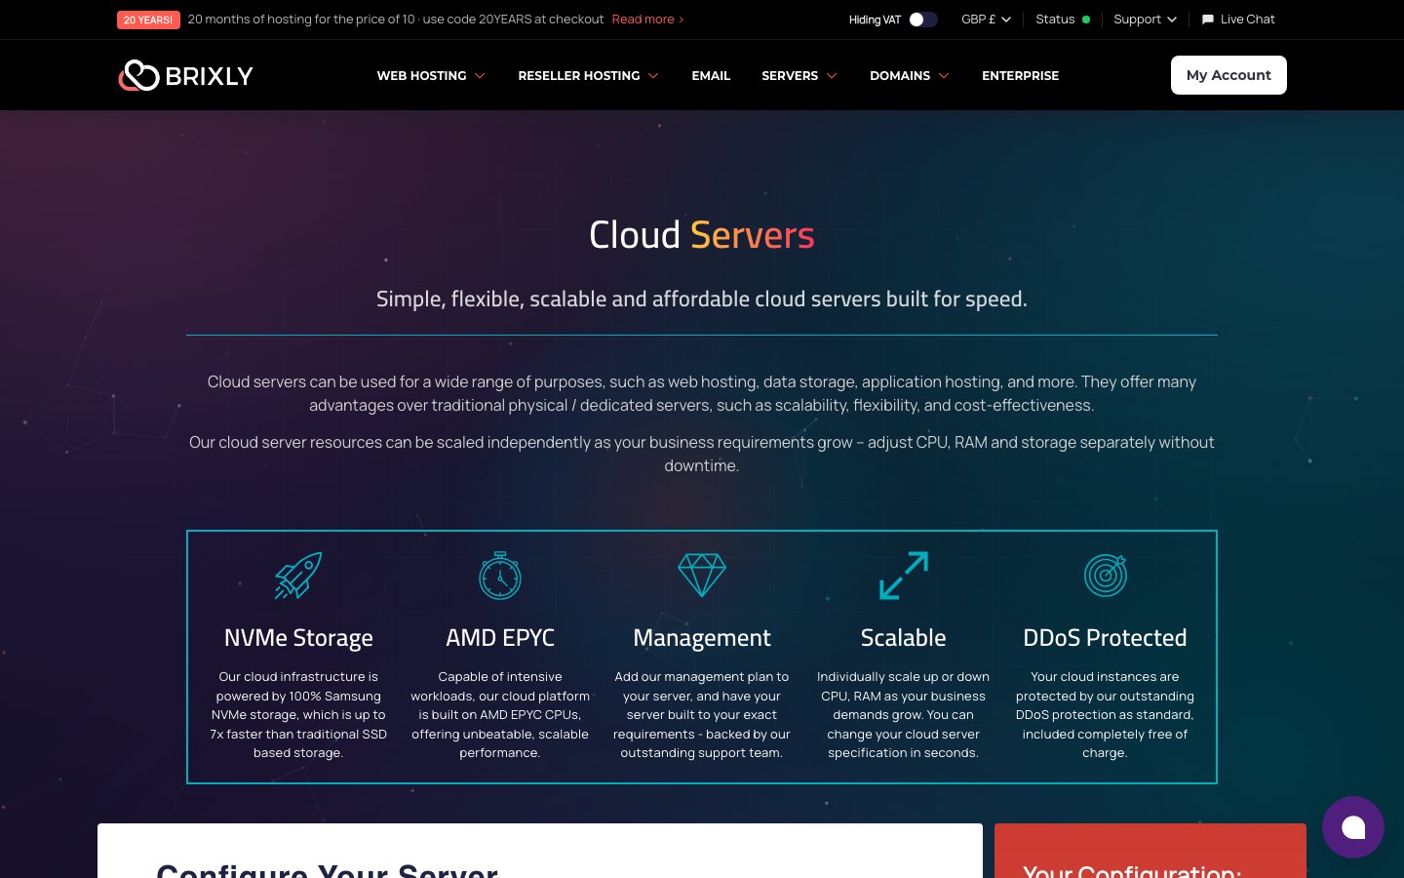
Task: Expand the Domains menu
Action: pos(909,75)
